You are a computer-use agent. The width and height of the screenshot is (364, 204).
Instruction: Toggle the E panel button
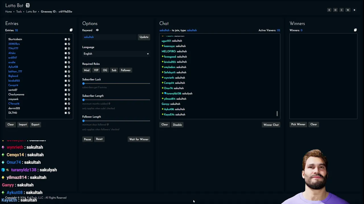(329, 10)
